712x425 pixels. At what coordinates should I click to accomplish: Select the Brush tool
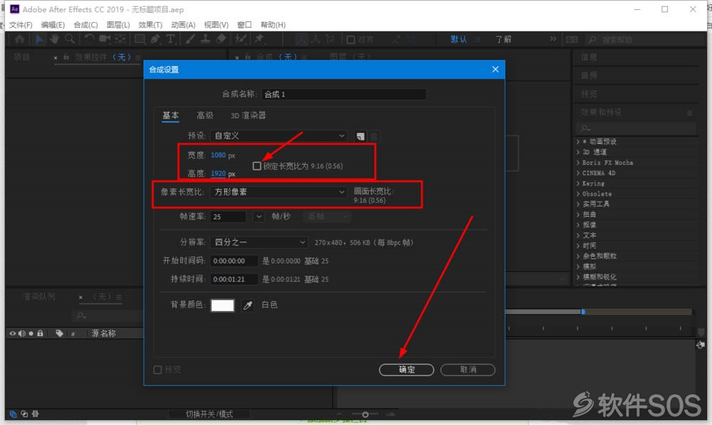coord(190,39)
